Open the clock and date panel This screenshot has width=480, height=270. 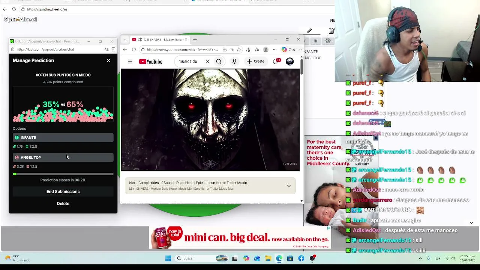[468, 258]
